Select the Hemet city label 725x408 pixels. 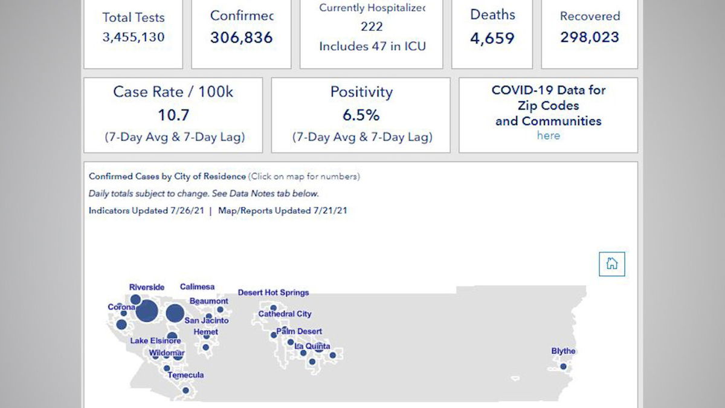point(206,332)
